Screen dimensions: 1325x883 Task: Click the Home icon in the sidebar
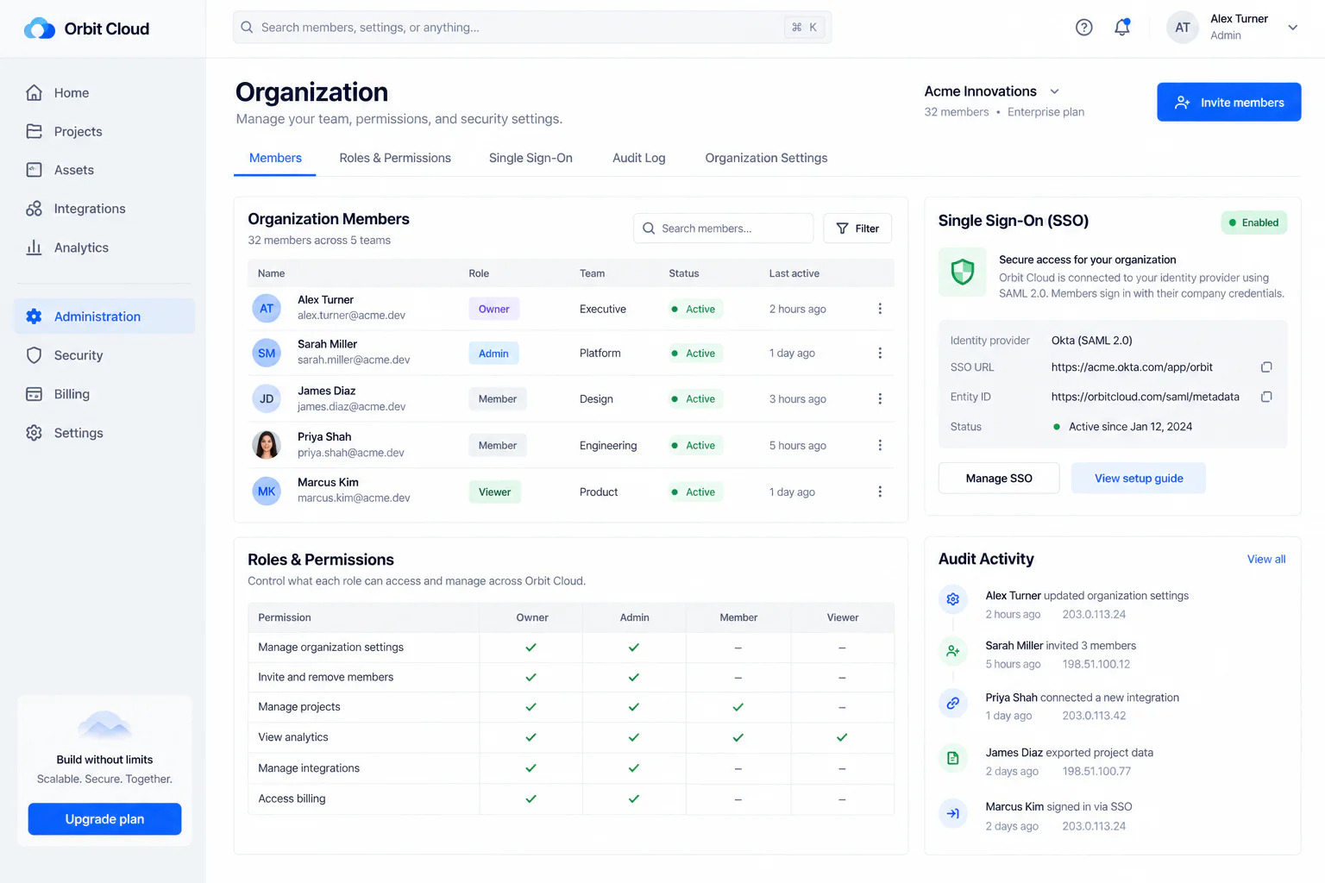click(x=34, y=92)
